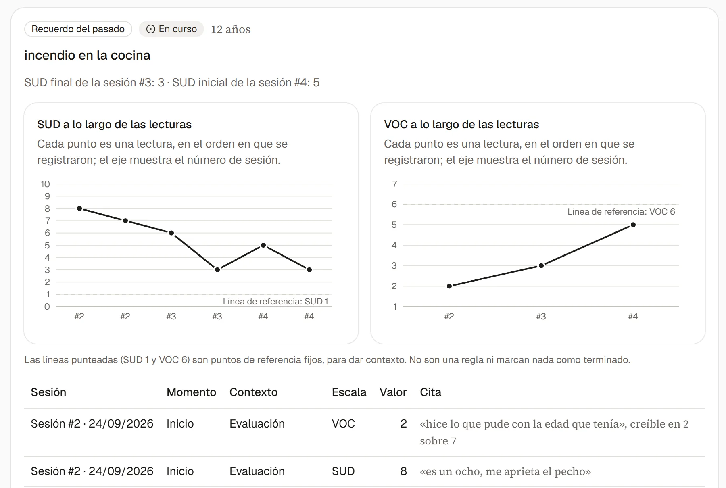Click the Momento column header
726x488 pixels.
pyautogui.click(x=192, y=392)
